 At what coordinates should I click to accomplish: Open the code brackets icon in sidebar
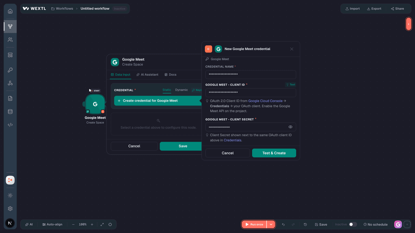tap(10, 125)
